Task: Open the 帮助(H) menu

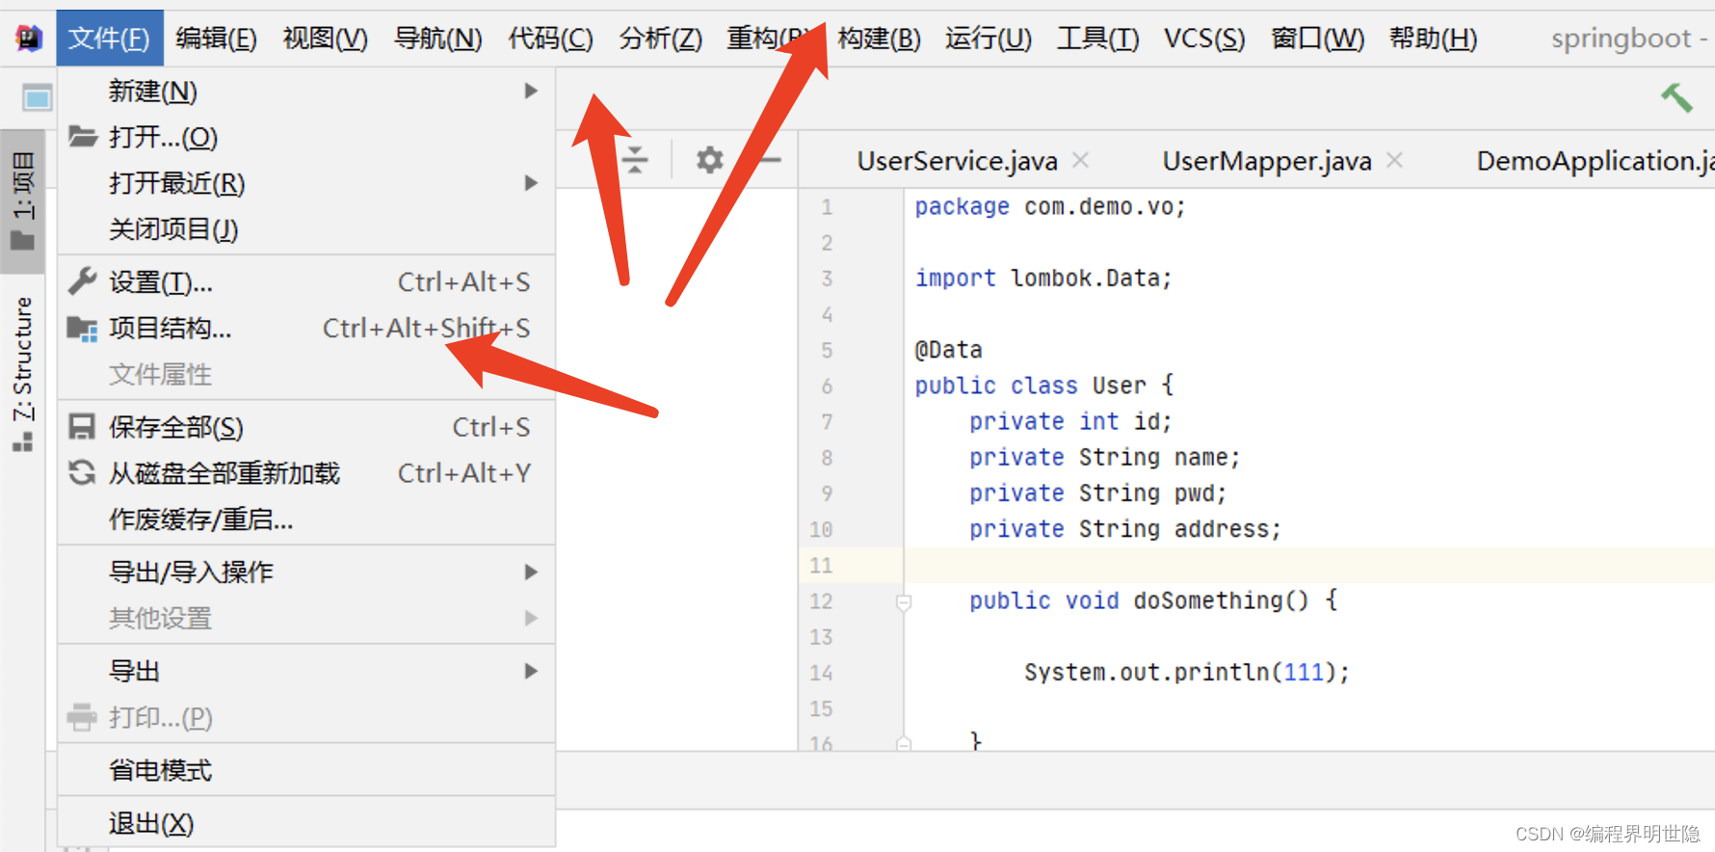Action: pos(1434,39)
